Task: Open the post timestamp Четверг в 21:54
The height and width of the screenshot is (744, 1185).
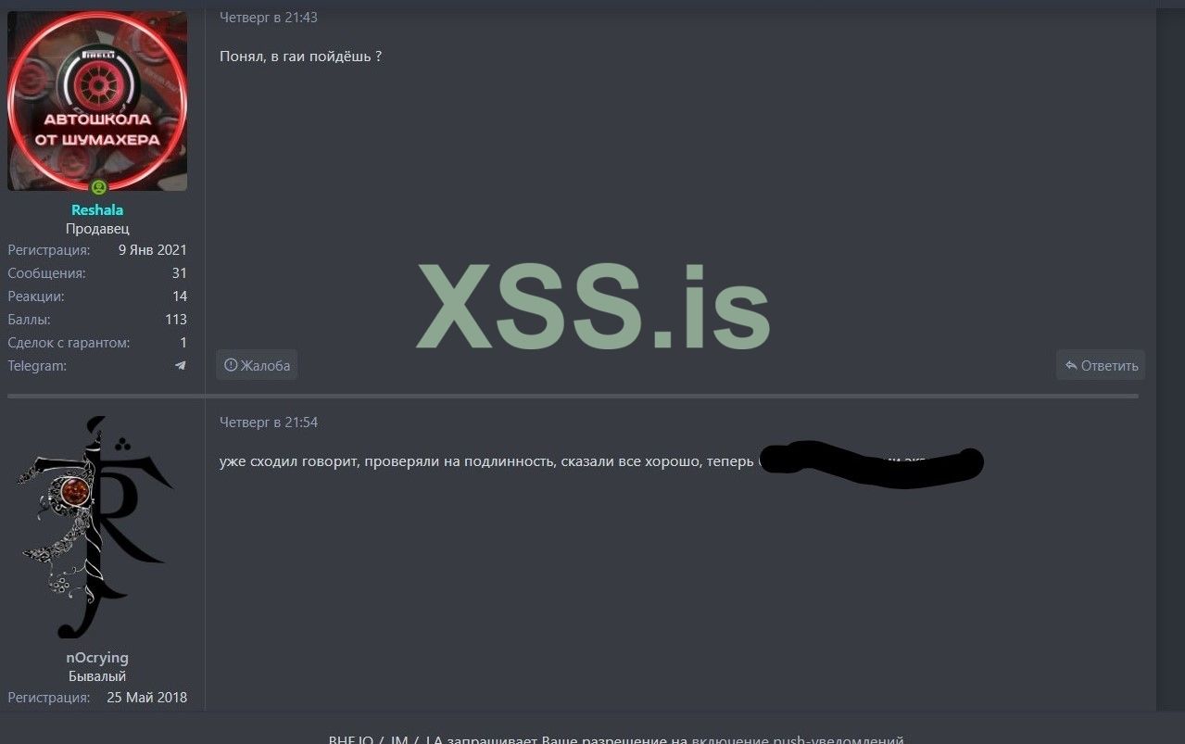Action: tap(269, 422)
